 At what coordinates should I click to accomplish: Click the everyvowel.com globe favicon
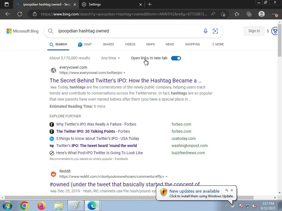tap(53, 70)
